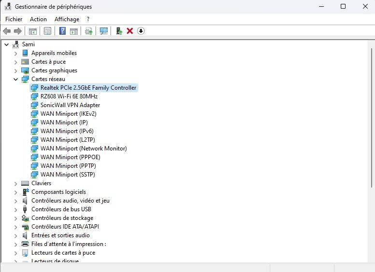Select WAN Miniport (L2TP)
The image size is (375, 272).
pos(68,139)
